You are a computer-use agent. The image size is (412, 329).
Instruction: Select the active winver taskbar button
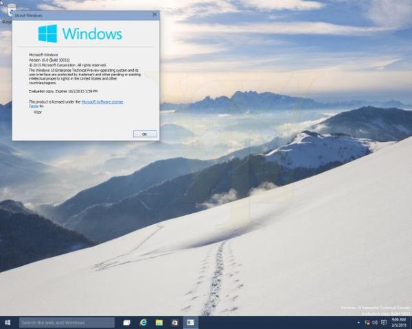[190, 322]
